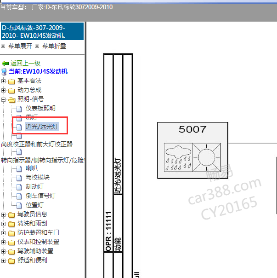Screen dimensions: 277x278
Task: Click page icon beside 位置灯
Action: (x=19, y=205)
